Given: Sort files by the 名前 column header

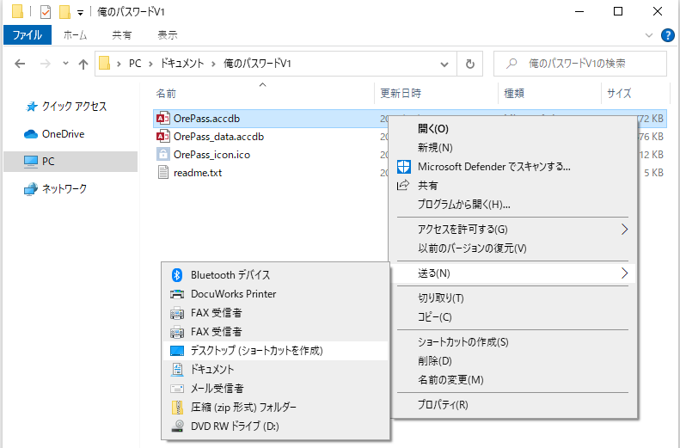Looking at the screenshot, I should click(x=166, y=94).
